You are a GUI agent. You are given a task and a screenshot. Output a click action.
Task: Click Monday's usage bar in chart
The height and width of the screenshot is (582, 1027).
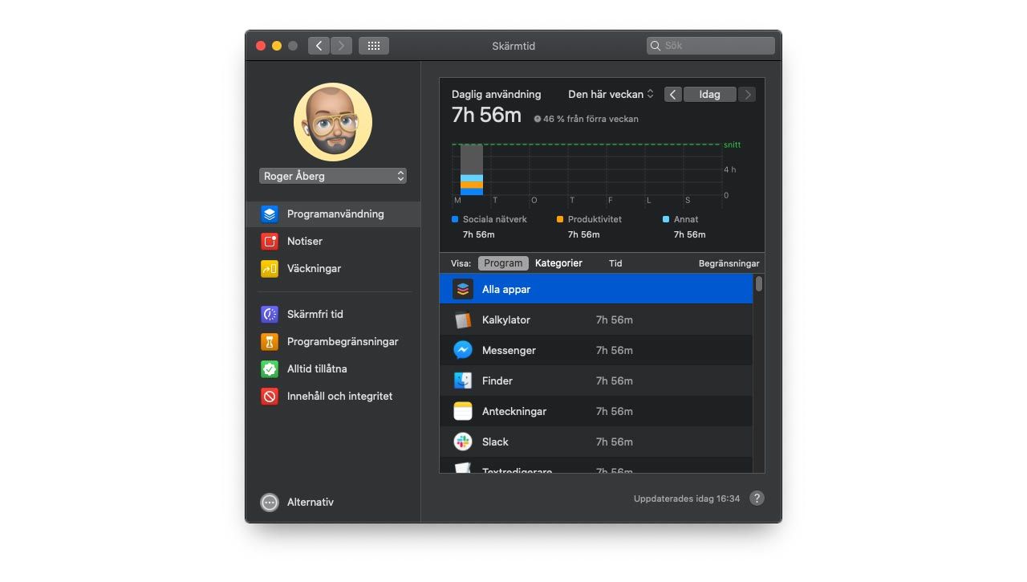click(472, 170)
